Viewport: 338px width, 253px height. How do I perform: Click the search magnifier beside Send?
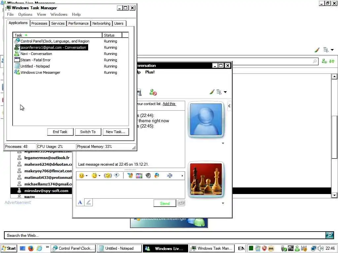[181, 203]
